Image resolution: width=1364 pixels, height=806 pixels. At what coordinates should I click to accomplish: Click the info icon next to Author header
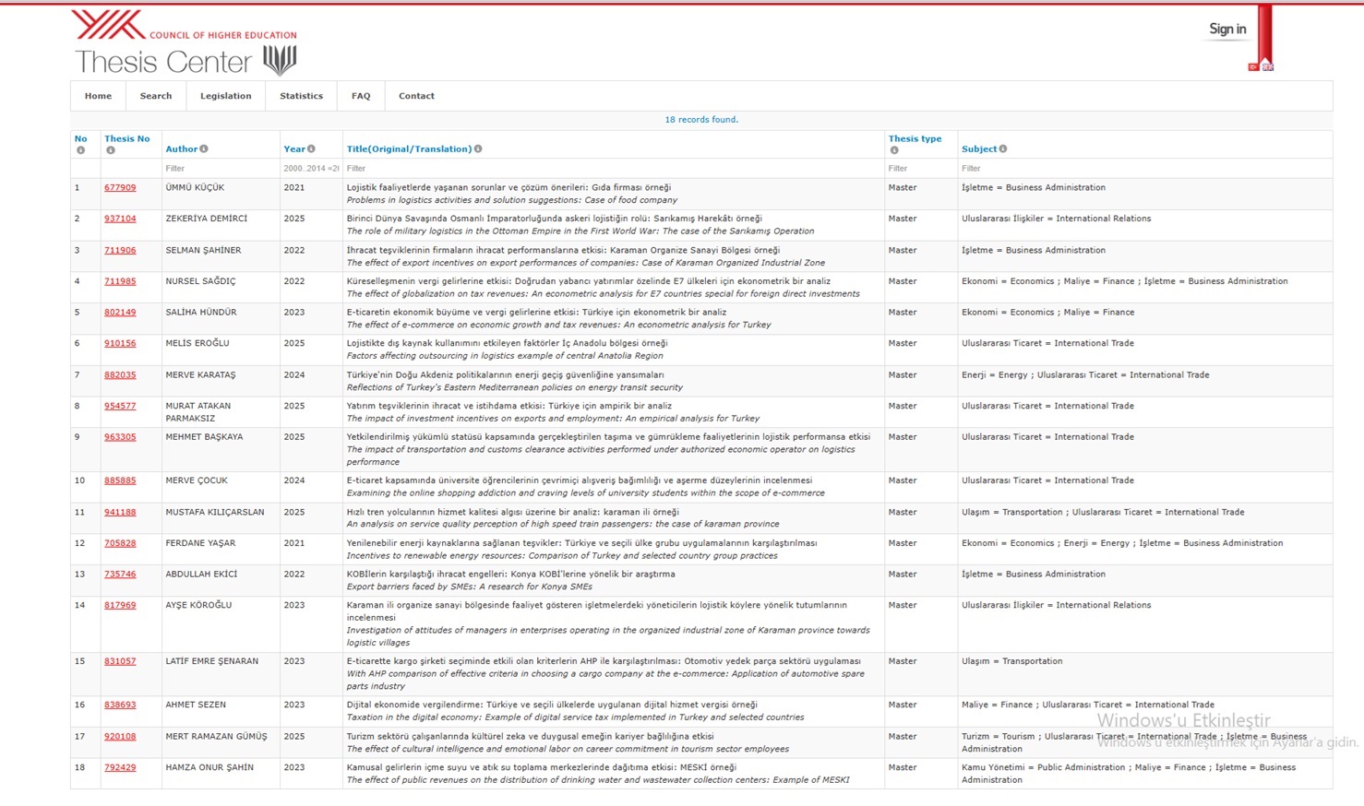coord(204,148)
